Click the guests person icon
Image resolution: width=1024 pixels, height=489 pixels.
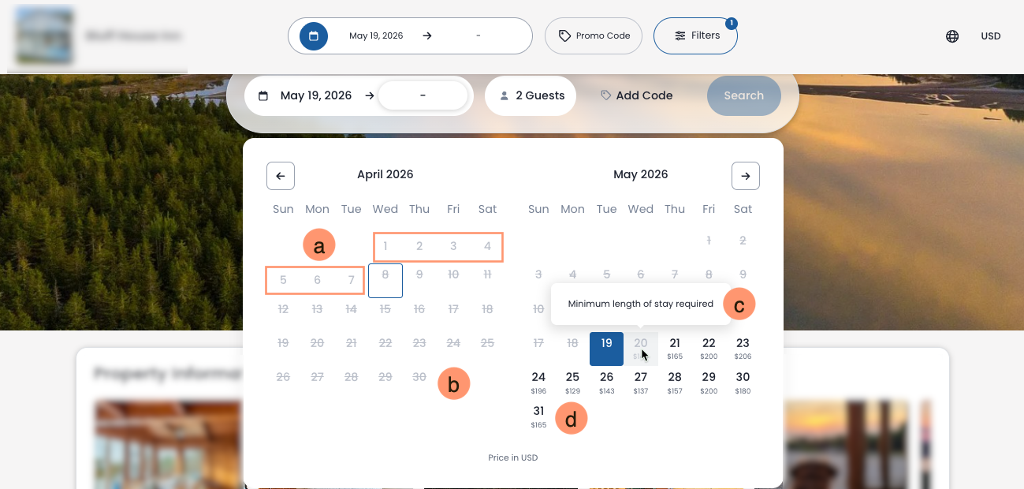coord(505,96)
